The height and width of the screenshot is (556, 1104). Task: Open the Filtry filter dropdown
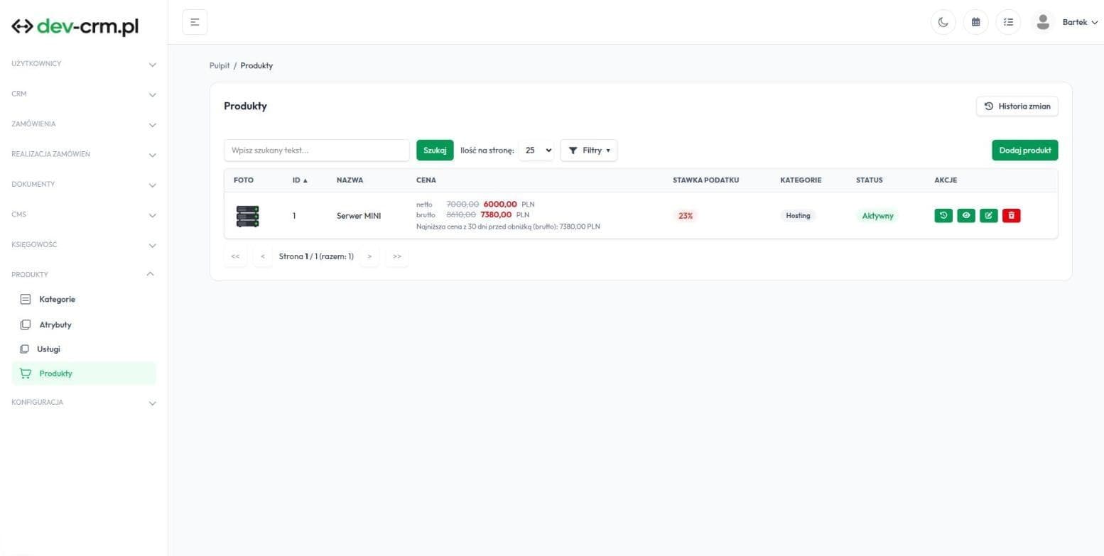(589, 151)
